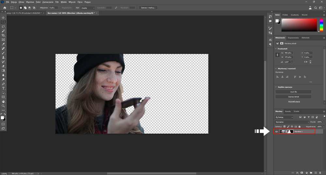This screenshot has height=175, width=326.
Task: Flip vertically in Properties panel
Action: tap(310, 62)
